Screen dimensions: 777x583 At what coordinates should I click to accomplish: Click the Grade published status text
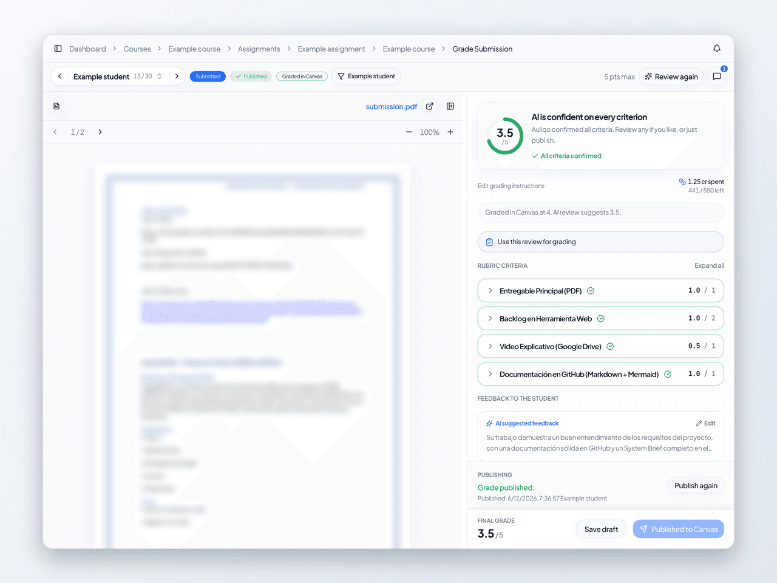pos(506,488)
